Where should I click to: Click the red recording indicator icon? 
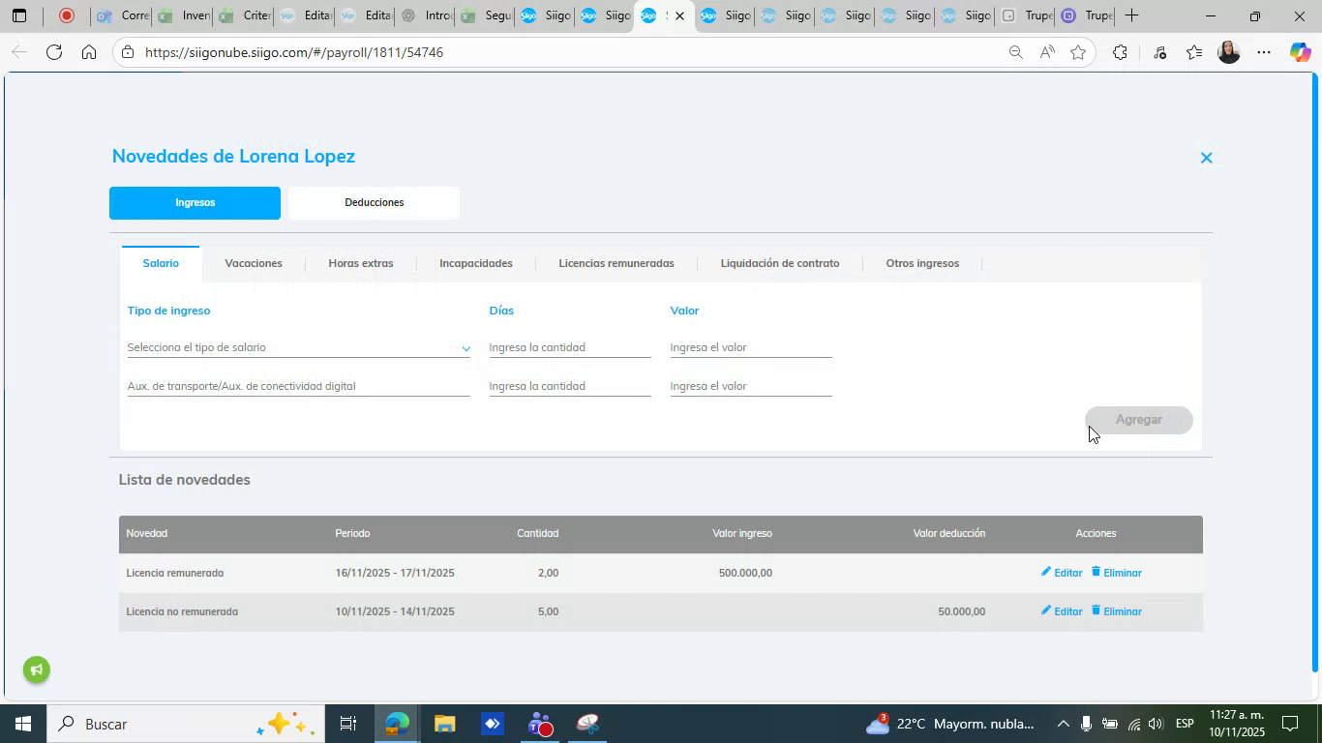click(67, 15)
